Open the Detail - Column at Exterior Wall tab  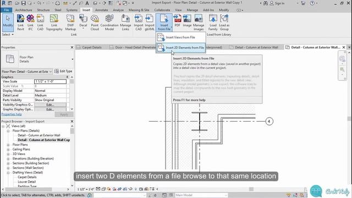coord(256,47)
